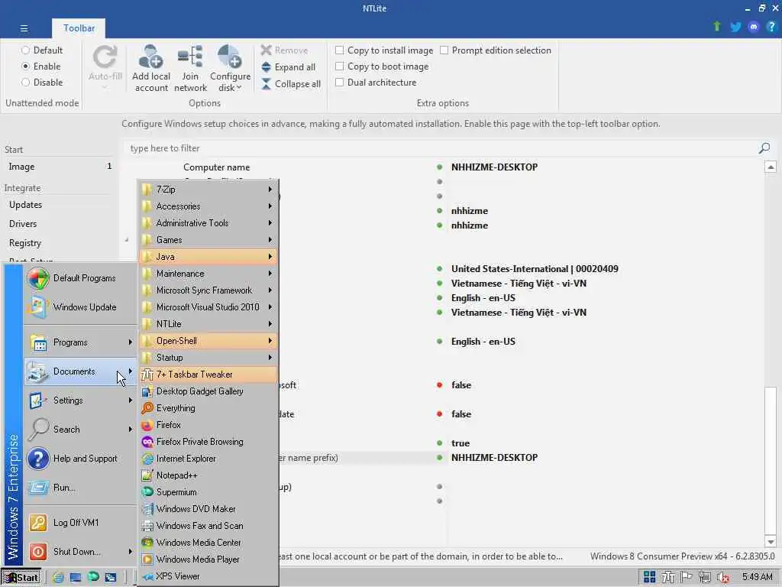Screen dimensions: 782x587
Task: Select Enable unattended mode
Action: click(41, 66)
